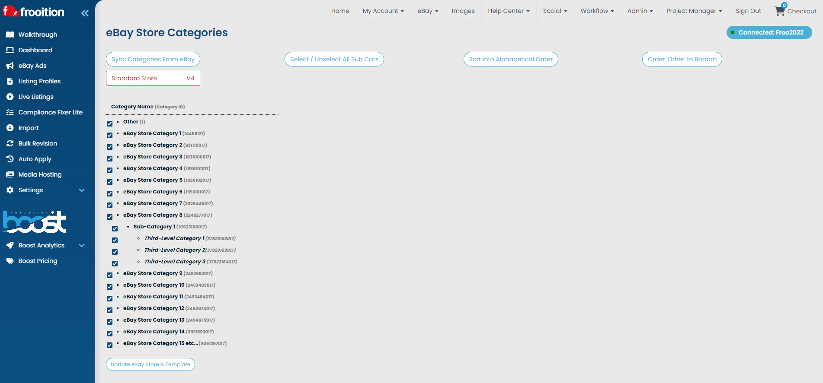Click the Checkout shopping cart icon
This screenshot has width=823, height=383.
point(779,12)
